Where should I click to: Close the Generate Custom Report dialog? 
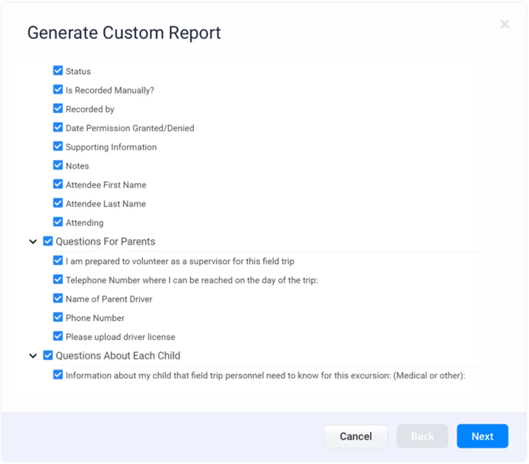504,24
